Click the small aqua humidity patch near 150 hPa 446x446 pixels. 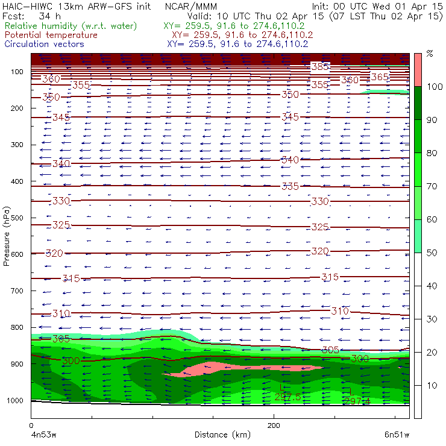[x=385, y=92]
